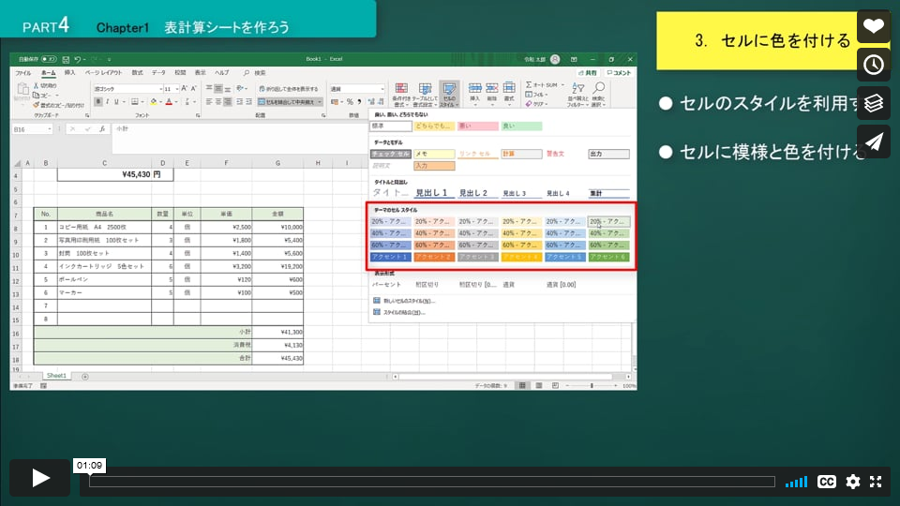Like the video with heart icon
Viewport: 900px width, 506px height.
[874, 26]
